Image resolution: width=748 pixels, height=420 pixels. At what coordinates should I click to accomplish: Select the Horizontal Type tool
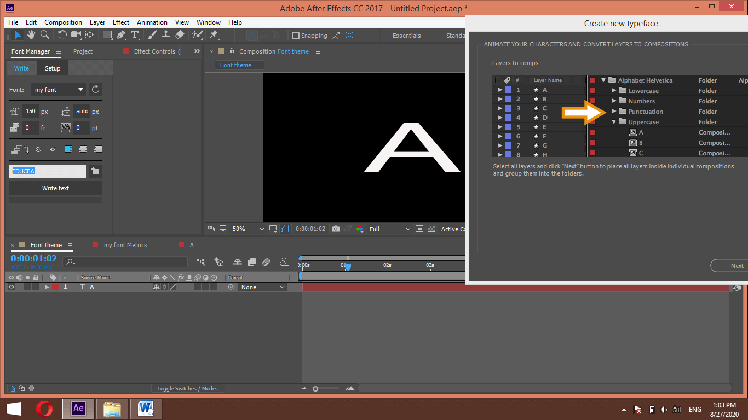[135, 34]
